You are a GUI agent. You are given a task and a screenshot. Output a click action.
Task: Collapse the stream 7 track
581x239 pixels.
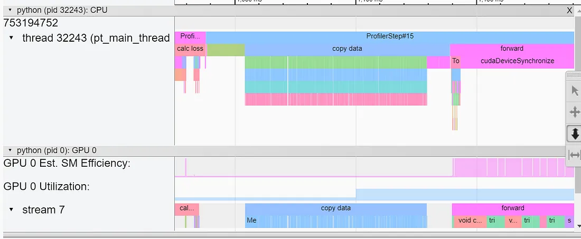pyautogui.click(x=11, y=210)
